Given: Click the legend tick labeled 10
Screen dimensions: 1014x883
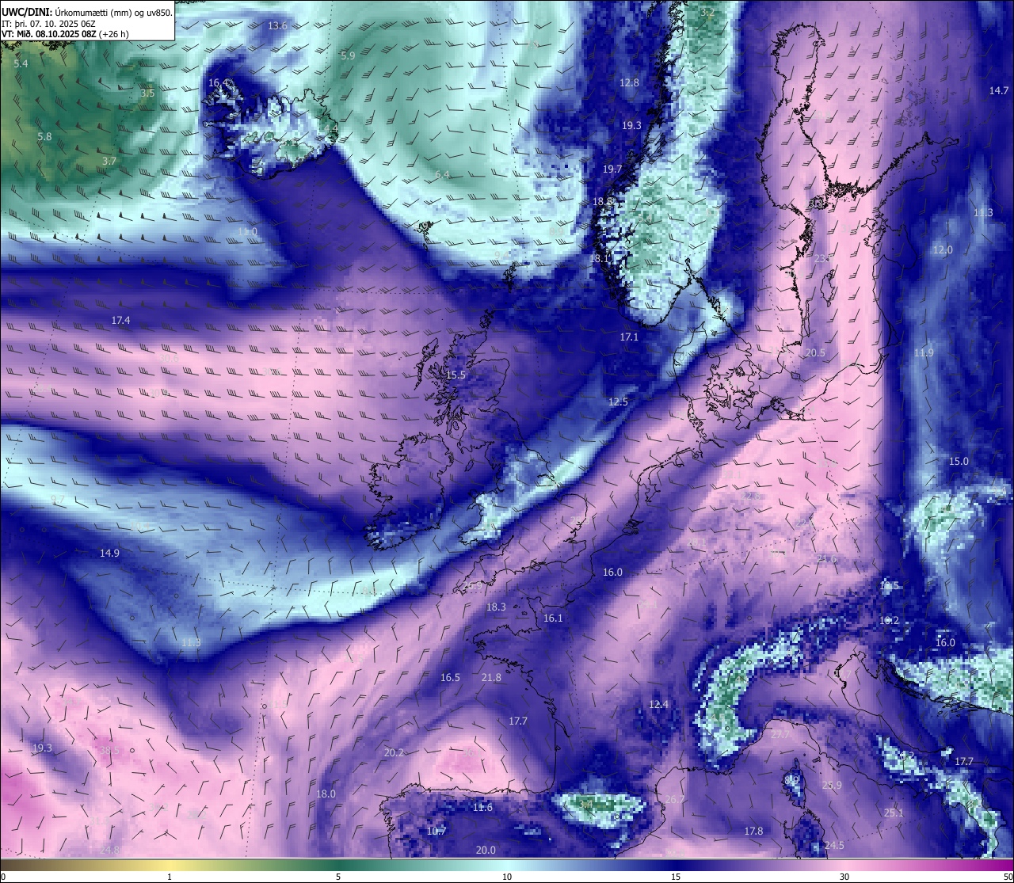Looking at the screenshot, I should [x=507, y=877].
